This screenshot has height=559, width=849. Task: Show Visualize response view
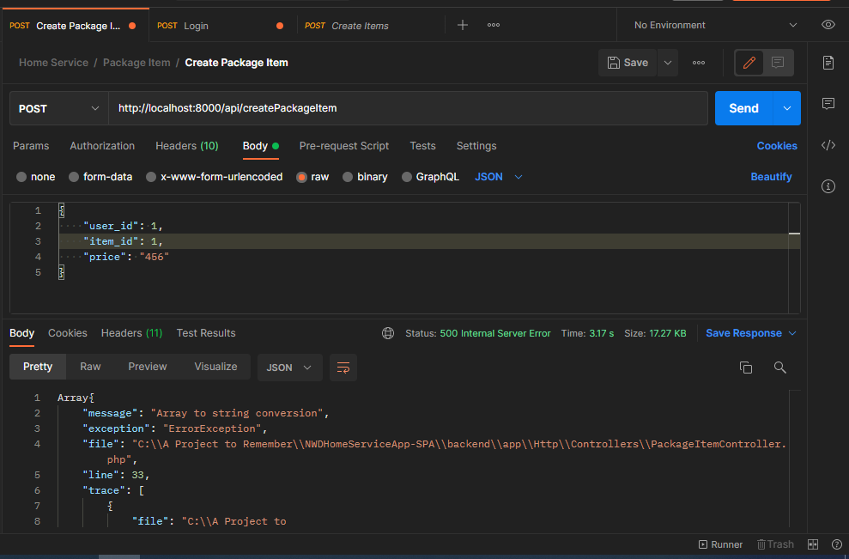[215, 367]
